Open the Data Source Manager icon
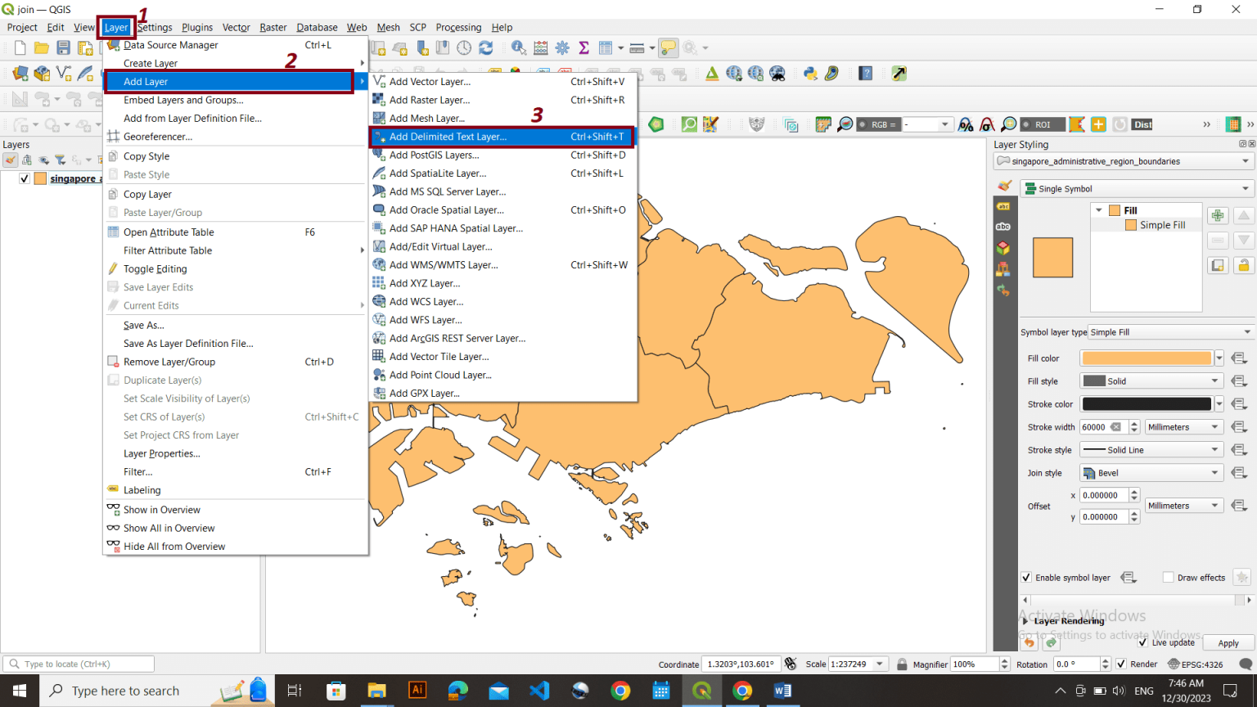 tap(20, 74)
